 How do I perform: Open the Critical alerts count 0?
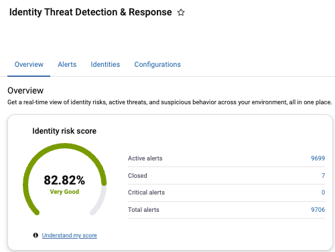(323, 193)
